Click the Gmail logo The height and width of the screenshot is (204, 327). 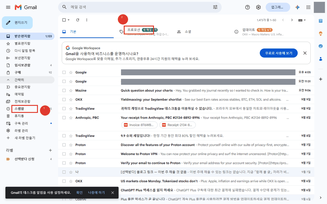[x=26, y=7]
